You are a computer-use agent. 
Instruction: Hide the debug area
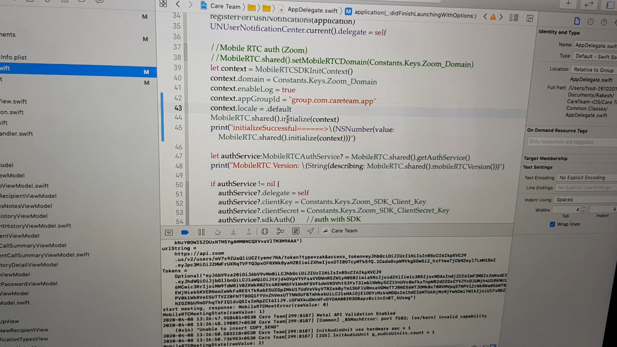pos(169,232)
